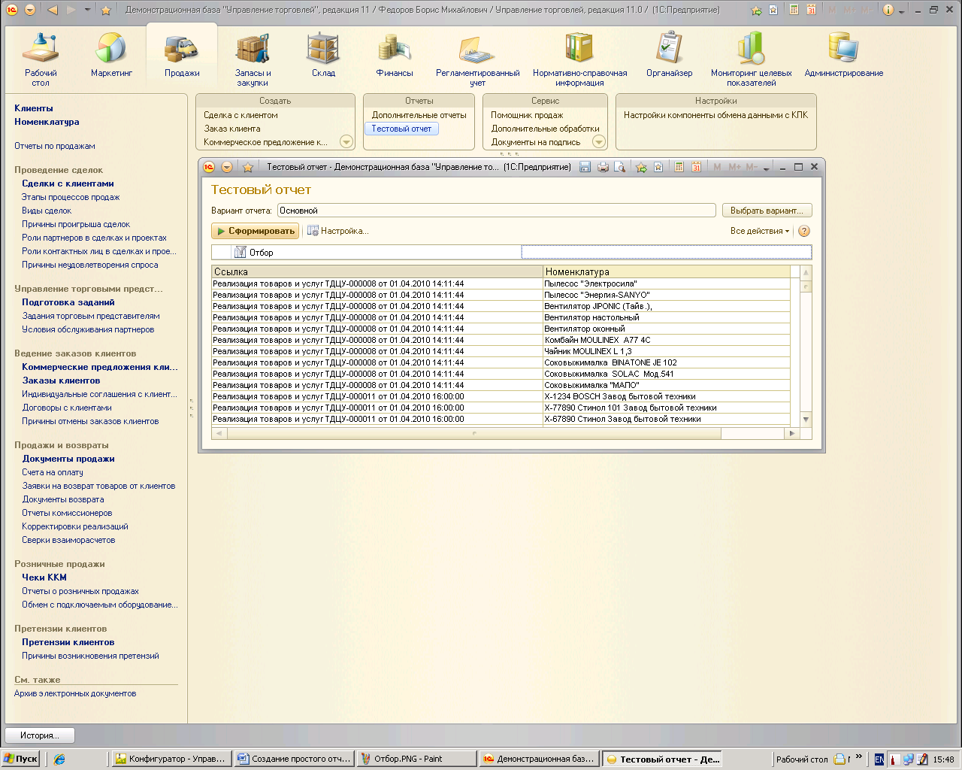962x770 pixels.
Task: Open the navigation history dropdown arrow
Action: pos(88,10)
